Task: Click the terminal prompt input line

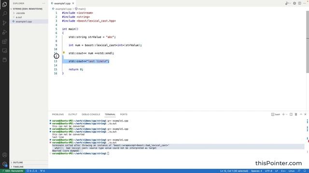Action: click(x=81, y=153)
